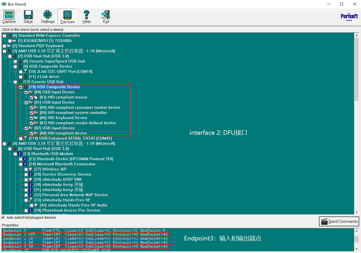Click the port icon for USB-Enhanced-SERIAL CH343
The image size is (361, 253).
[25, 138]
